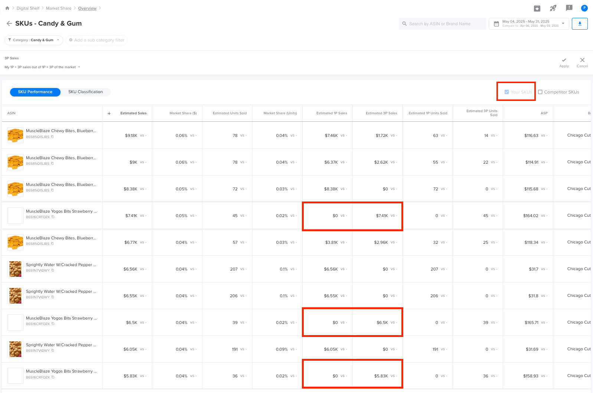The height and width of the screenshot is (393, 593).
Task: Click the search magnifier icon
Action: pos(404,24)
